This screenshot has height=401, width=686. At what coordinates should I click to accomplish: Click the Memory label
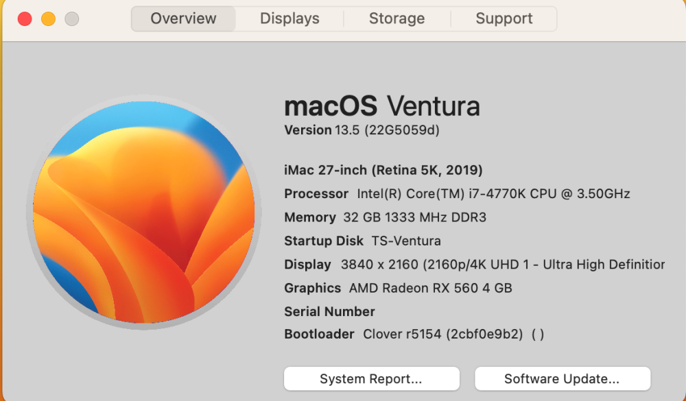coord(310,217)
